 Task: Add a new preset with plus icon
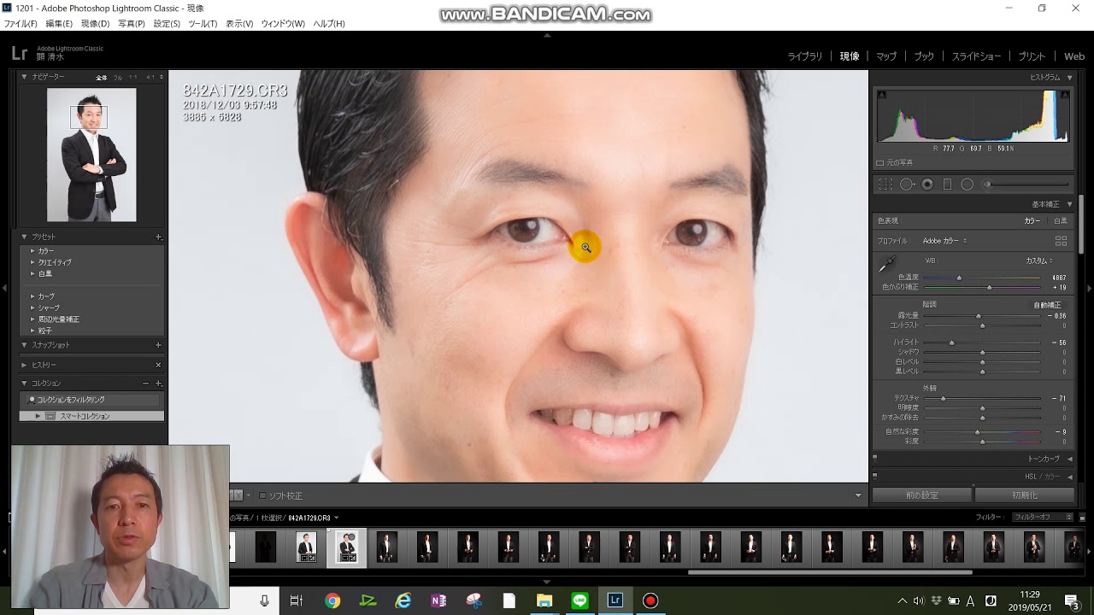(158, 237)
